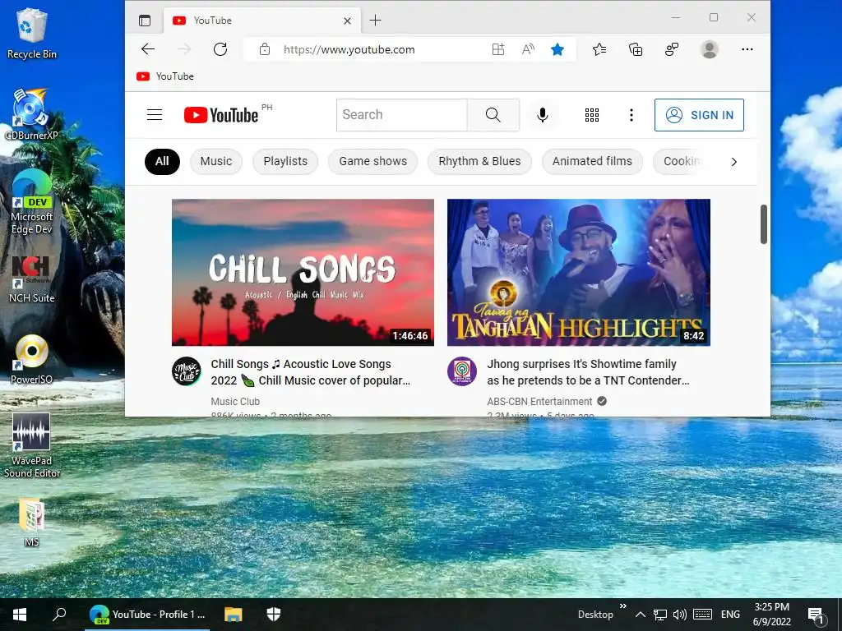This screenshot has height=631, width=842.
Task: Open the Chill Songs Acoustic Love Songs title
Action: click(310, 372)
